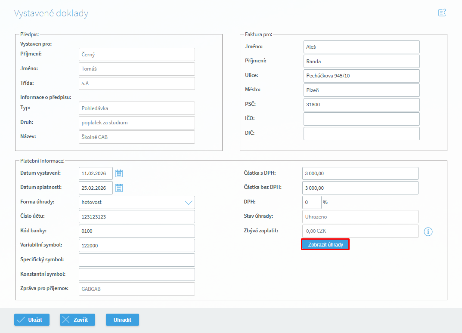462x333 pixels.
Task: Click the empty IČO field
Action: [x=361, y=119]
